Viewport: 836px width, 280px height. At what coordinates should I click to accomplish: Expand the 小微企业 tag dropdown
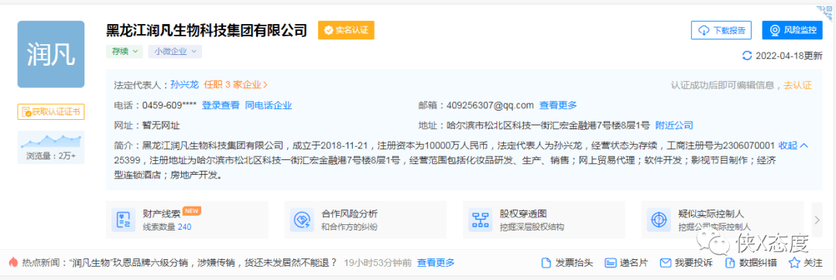pos(175,52)
